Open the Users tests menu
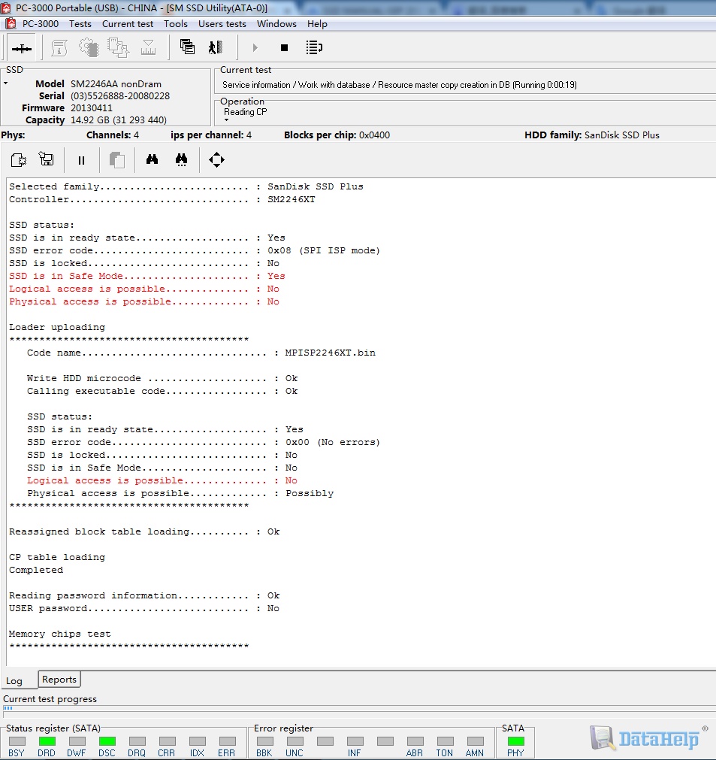This screenshot has width=716, height=760. tap(222, 23)
